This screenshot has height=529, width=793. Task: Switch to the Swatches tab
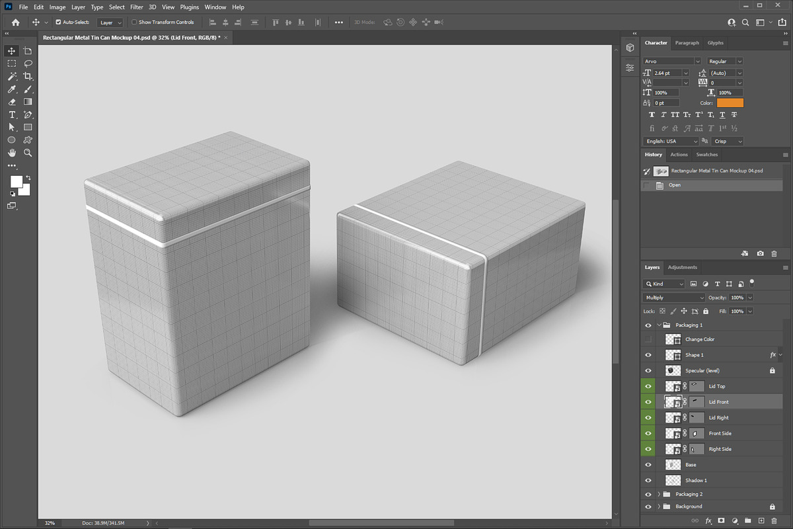coord(707,155)
